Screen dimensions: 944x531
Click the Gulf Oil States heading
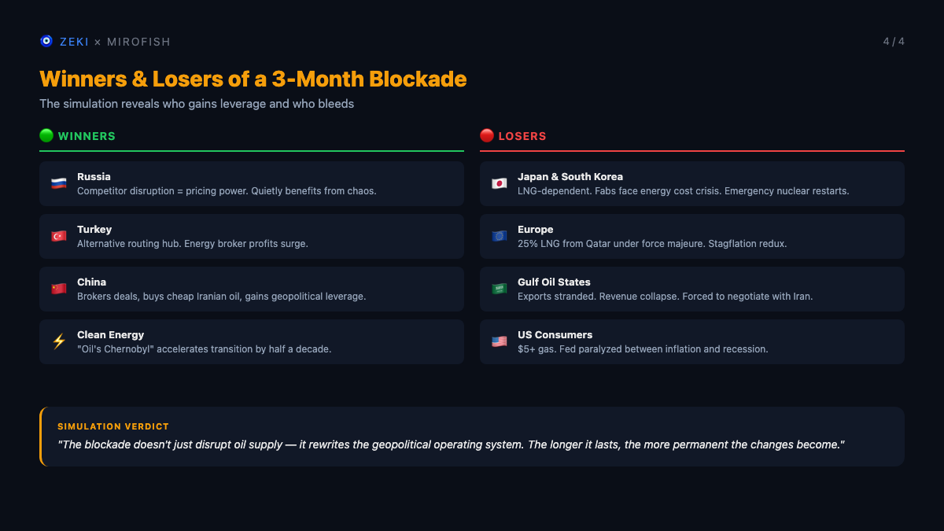554,282
